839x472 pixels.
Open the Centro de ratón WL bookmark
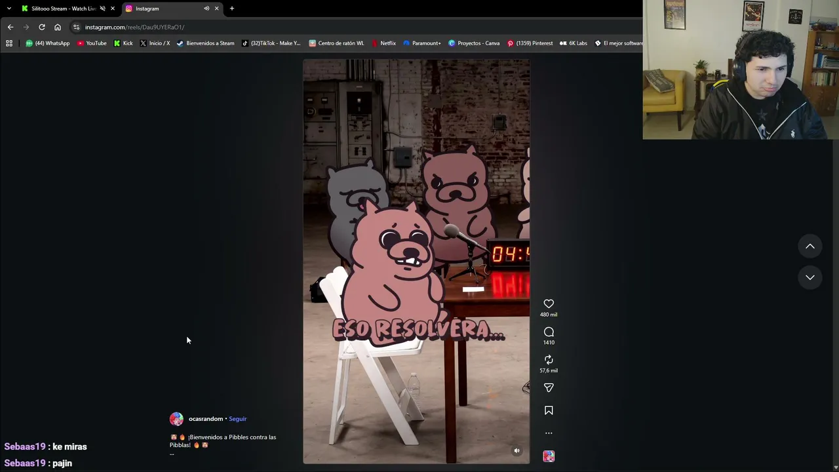(336, 43)
